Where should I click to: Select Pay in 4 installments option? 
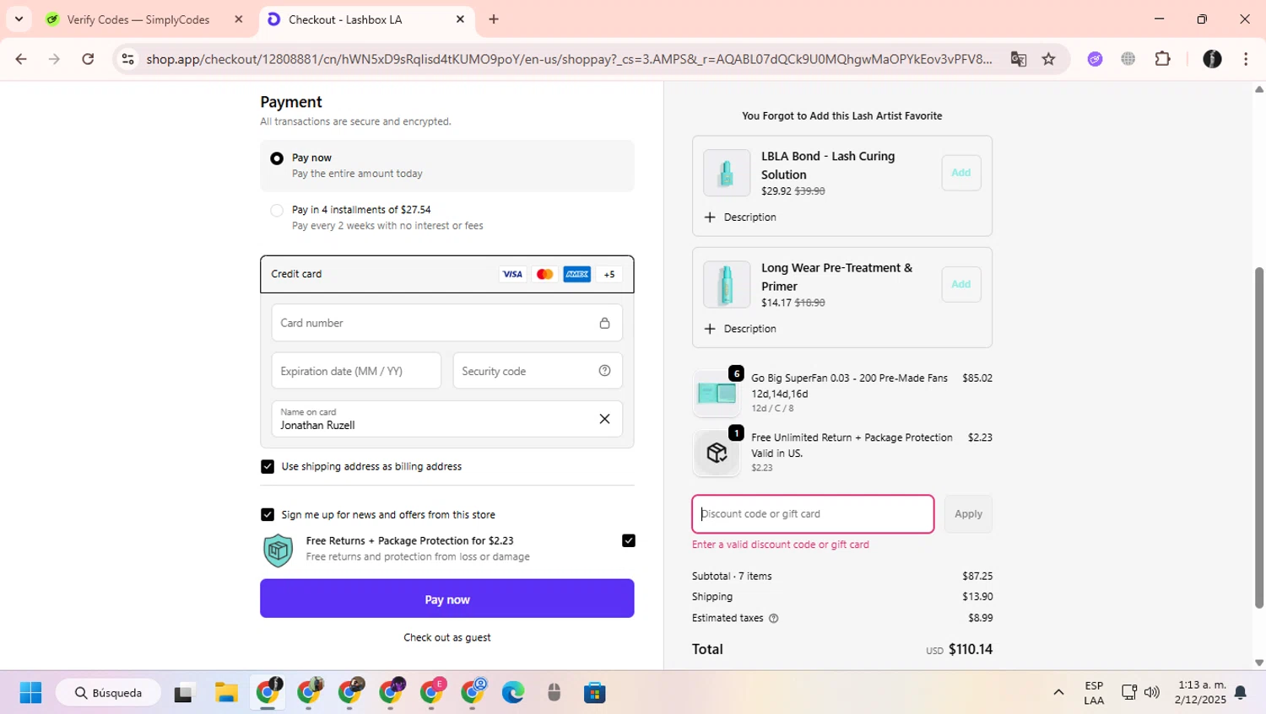tap(277, 211)
